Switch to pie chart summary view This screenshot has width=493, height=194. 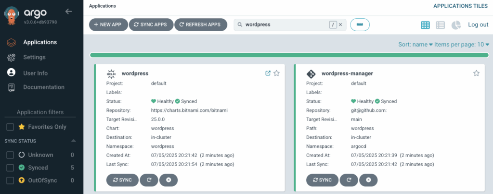(x=456, y=25)
